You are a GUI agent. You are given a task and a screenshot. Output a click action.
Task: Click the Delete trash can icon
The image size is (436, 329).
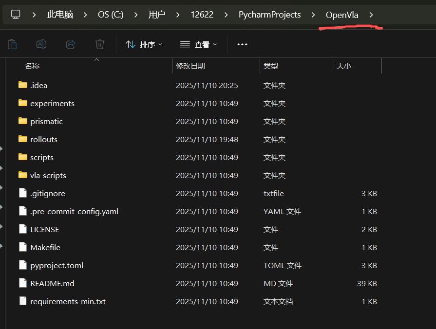pyautogui.click(x=100, y=44)
